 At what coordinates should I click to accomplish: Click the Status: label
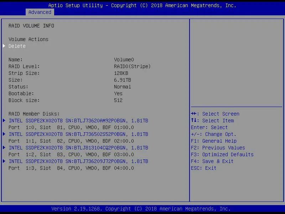tap(19, 87)
